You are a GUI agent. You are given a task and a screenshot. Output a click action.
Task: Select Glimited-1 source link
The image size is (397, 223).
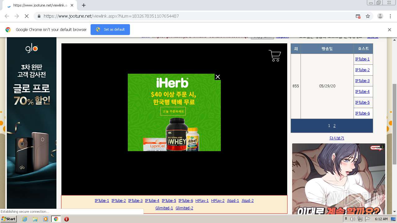164,208
